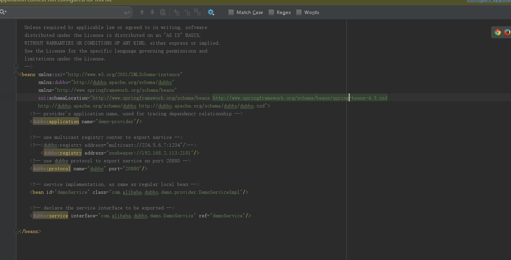The height and width of the screenshot is (260, 511).
Task: Click the closing beans fold marker
Action: click(x=16, y=231)
